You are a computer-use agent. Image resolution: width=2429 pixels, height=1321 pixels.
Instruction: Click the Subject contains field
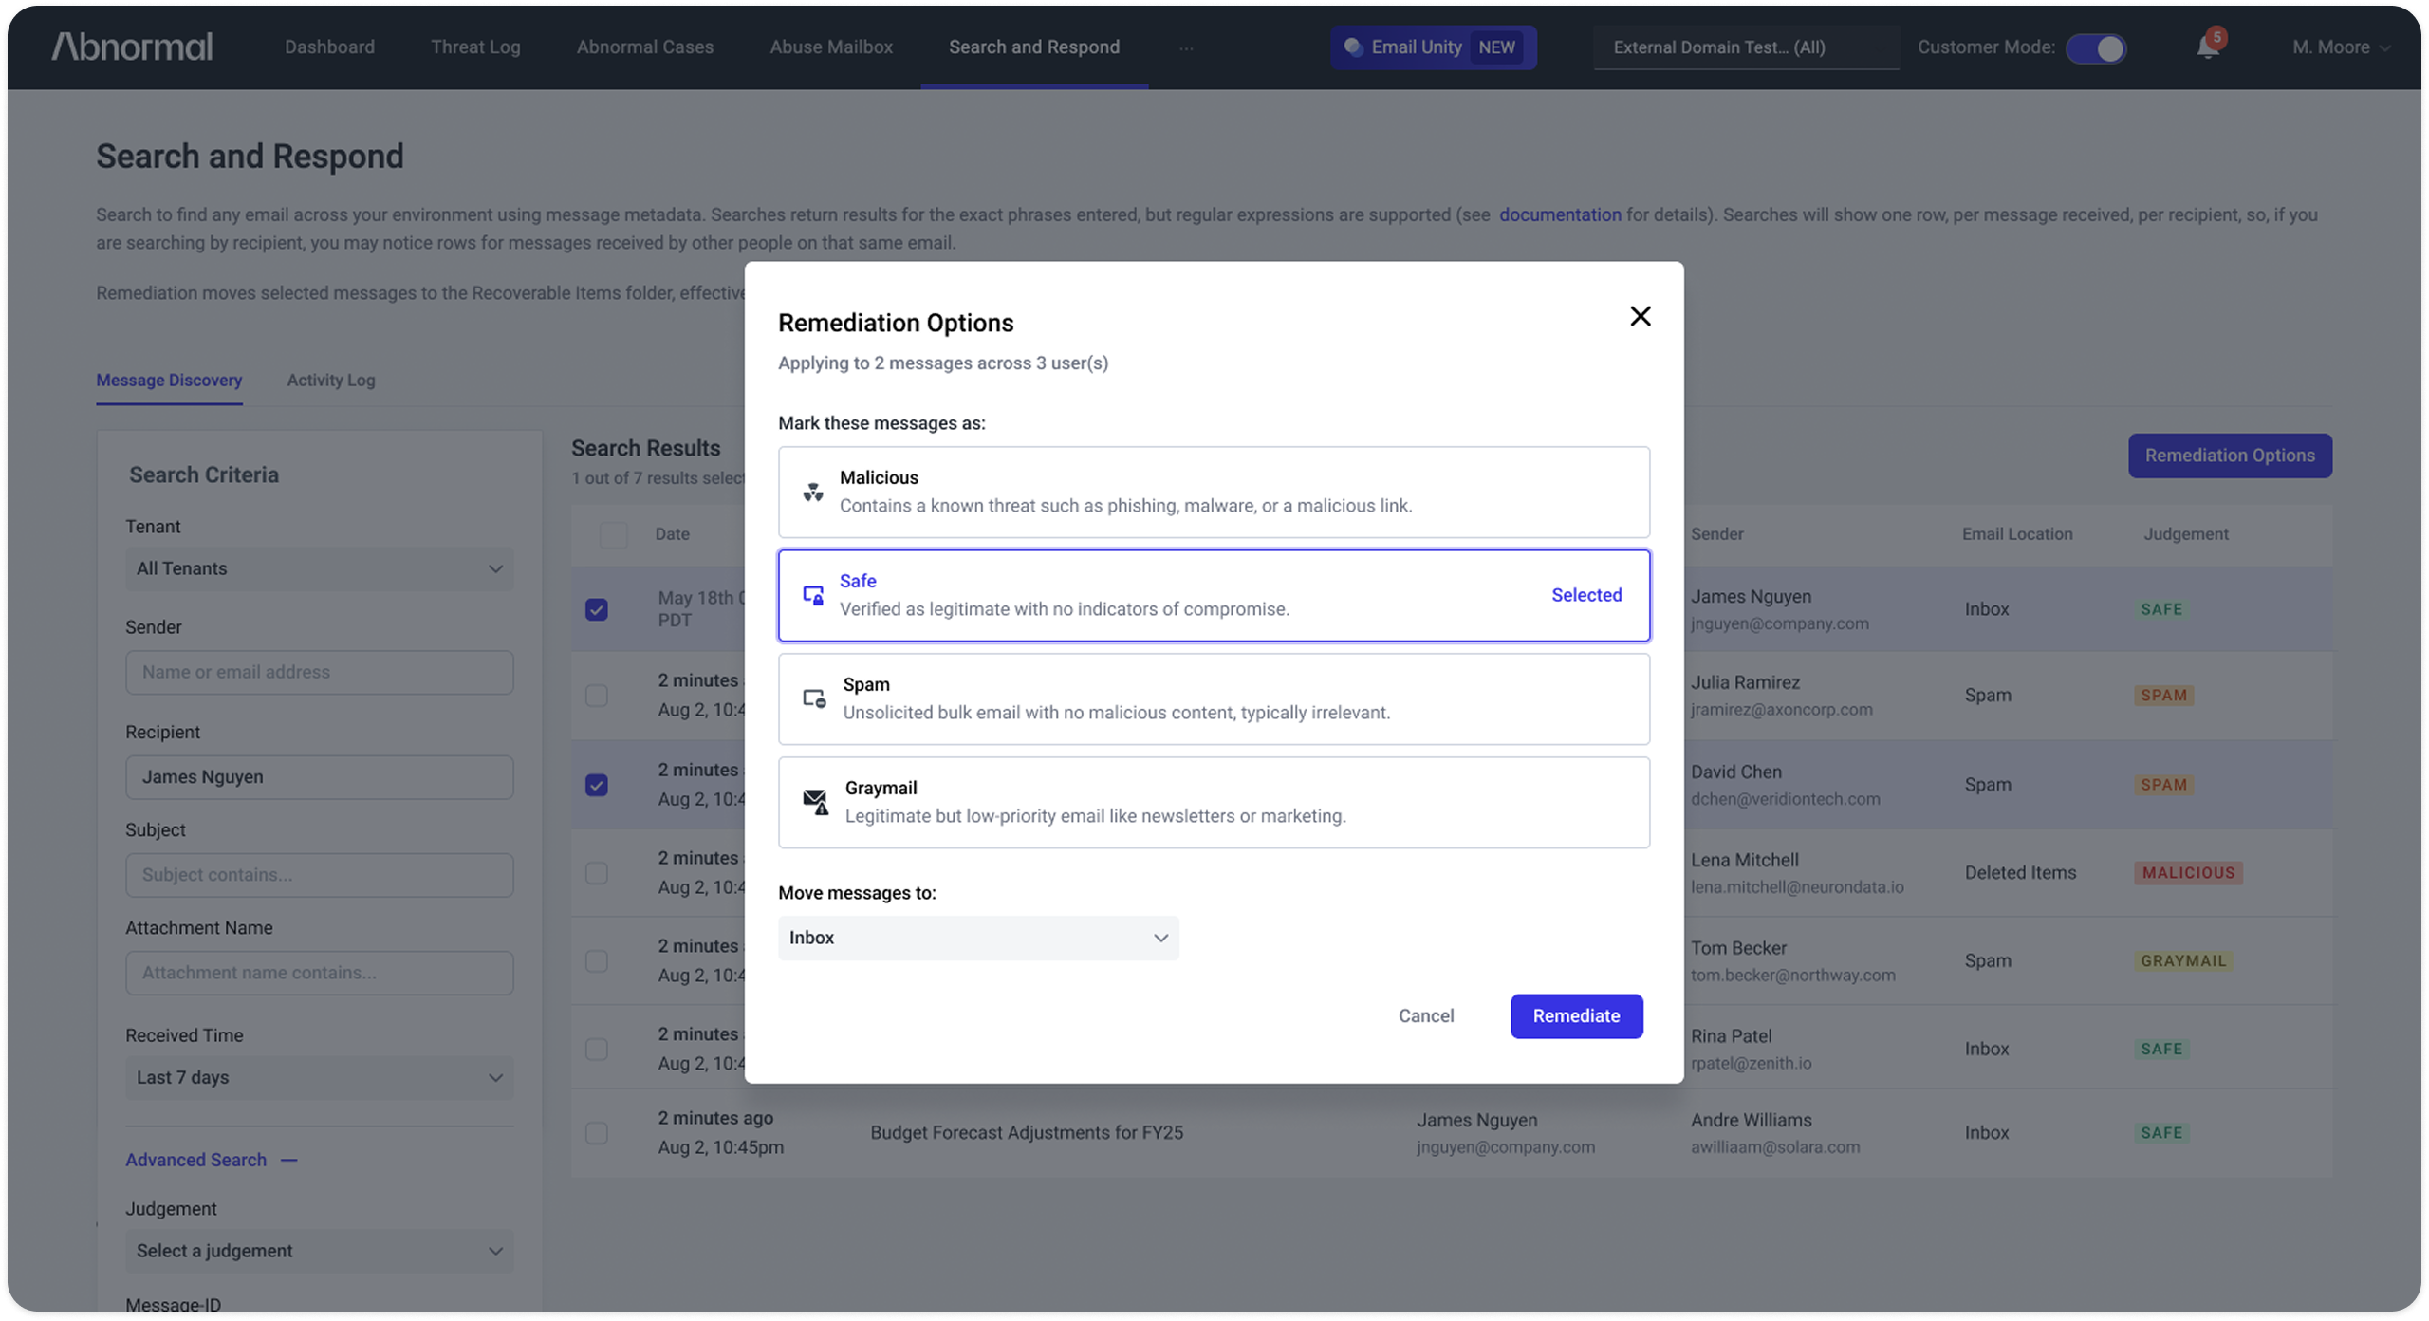pos(320,875)
